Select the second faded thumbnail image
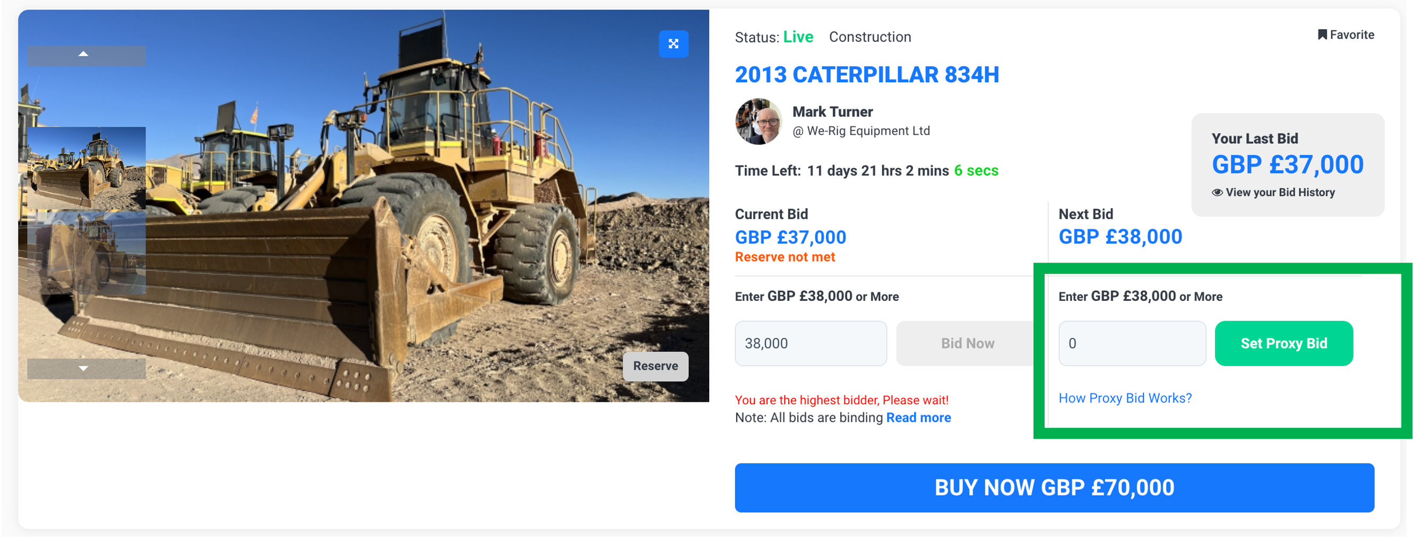 click(x=86, y=254)
